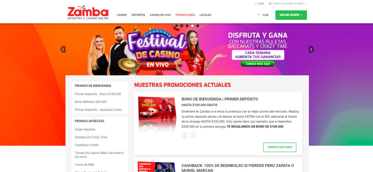Click the Bono de Bienvenida thumbnail image
This screenshot has height=172, width=373.
tap(157, 114)
